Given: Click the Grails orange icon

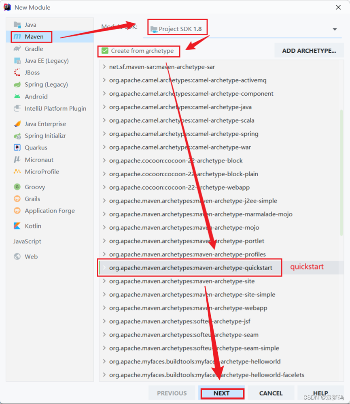Looking at the screenshot, I should 17,199.
